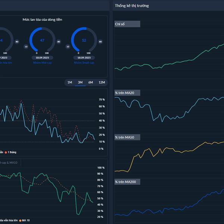Click the 'Chỉ số' chart label

[127, 24]
